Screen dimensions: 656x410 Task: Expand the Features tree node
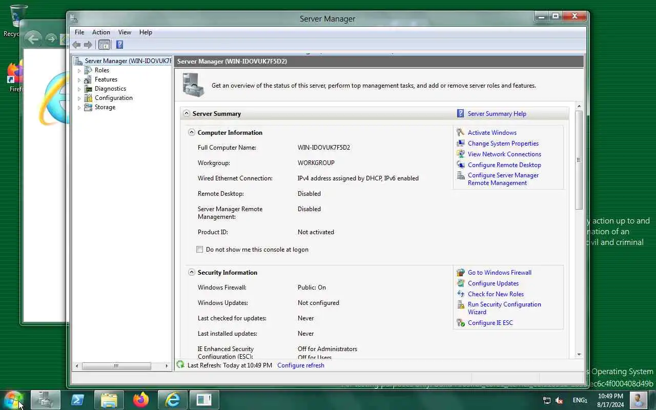pyautogui.click(x=79, y=80)
